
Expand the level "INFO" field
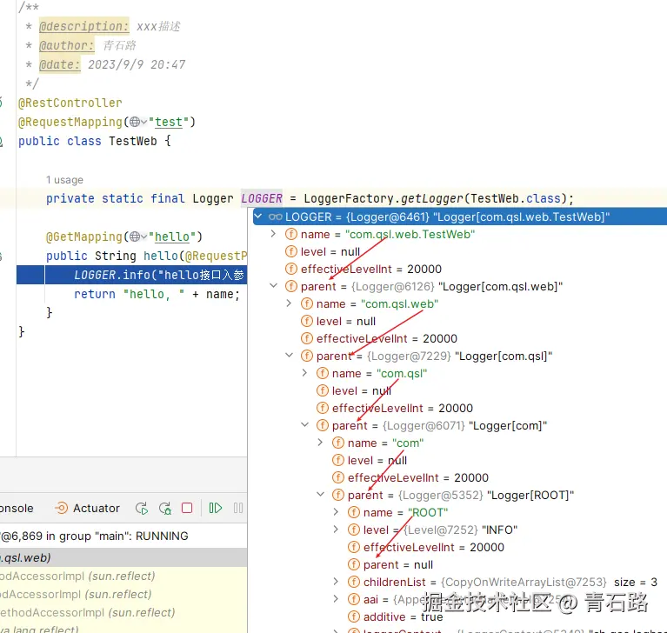pyautogui.click(x=336, y=530)
